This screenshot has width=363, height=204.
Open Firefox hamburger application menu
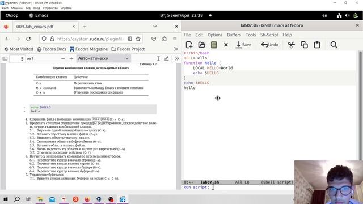click(175, 39)
